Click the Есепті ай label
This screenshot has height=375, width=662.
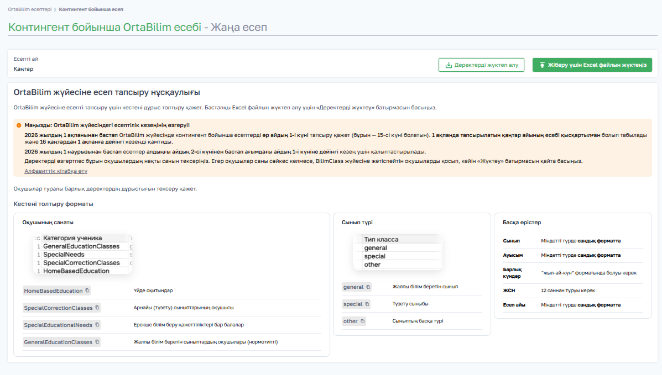[x=26, y=59]
